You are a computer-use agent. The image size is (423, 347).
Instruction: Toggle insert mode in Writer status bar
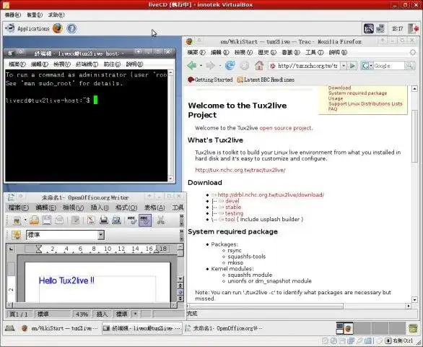pyautogui.click(x=102, y=314)
